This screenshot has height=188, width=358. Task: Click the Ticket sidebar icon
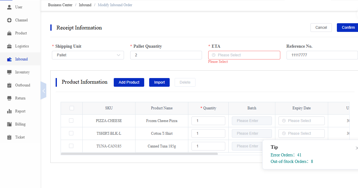pos(9,137)
